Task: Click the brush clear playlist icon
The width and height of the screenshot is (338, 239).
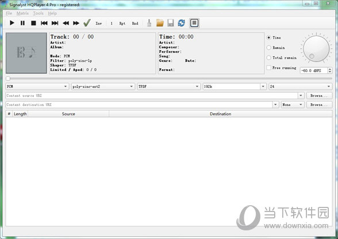Action: (149, 23)
